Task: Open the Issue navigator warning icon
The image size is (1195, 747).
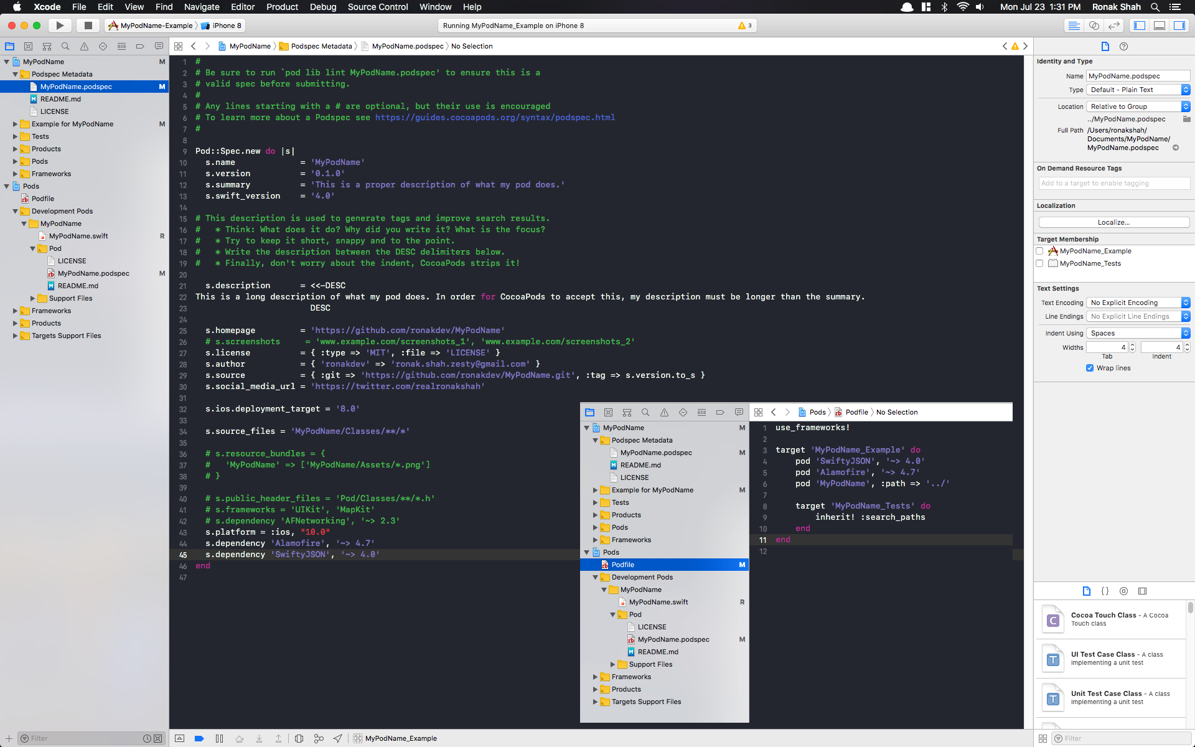Action: coord(84,46)
